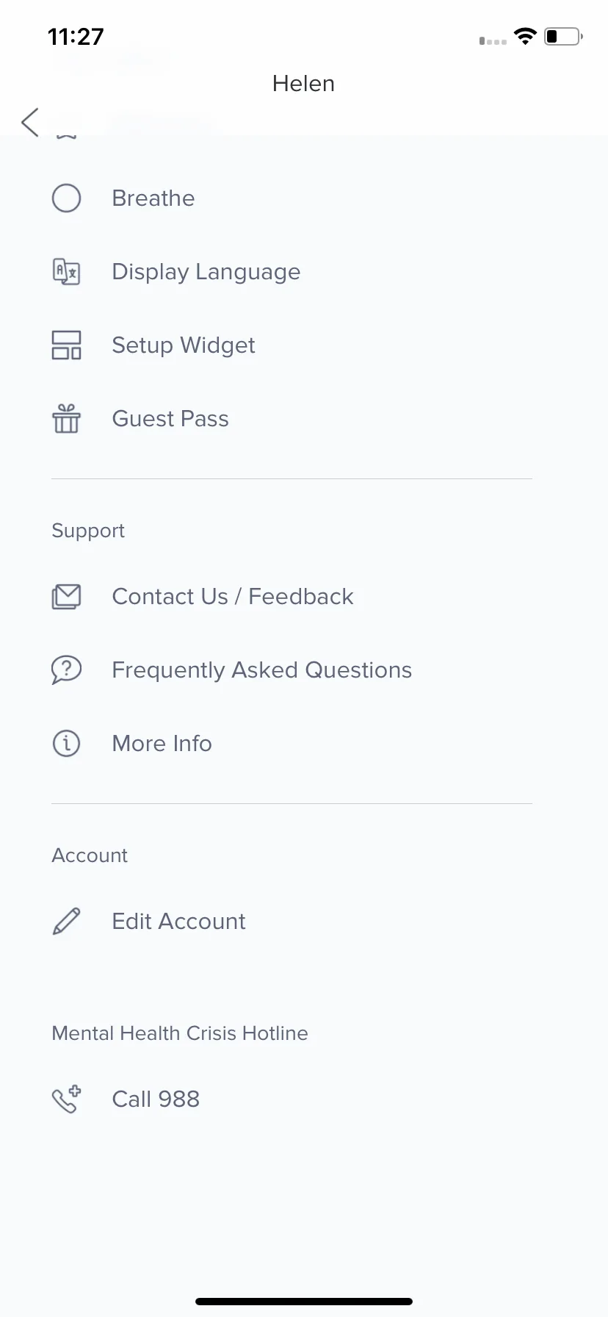Tap the Guest Pass gift icon
608x1317 pixels.
click(x=66, y=418)
